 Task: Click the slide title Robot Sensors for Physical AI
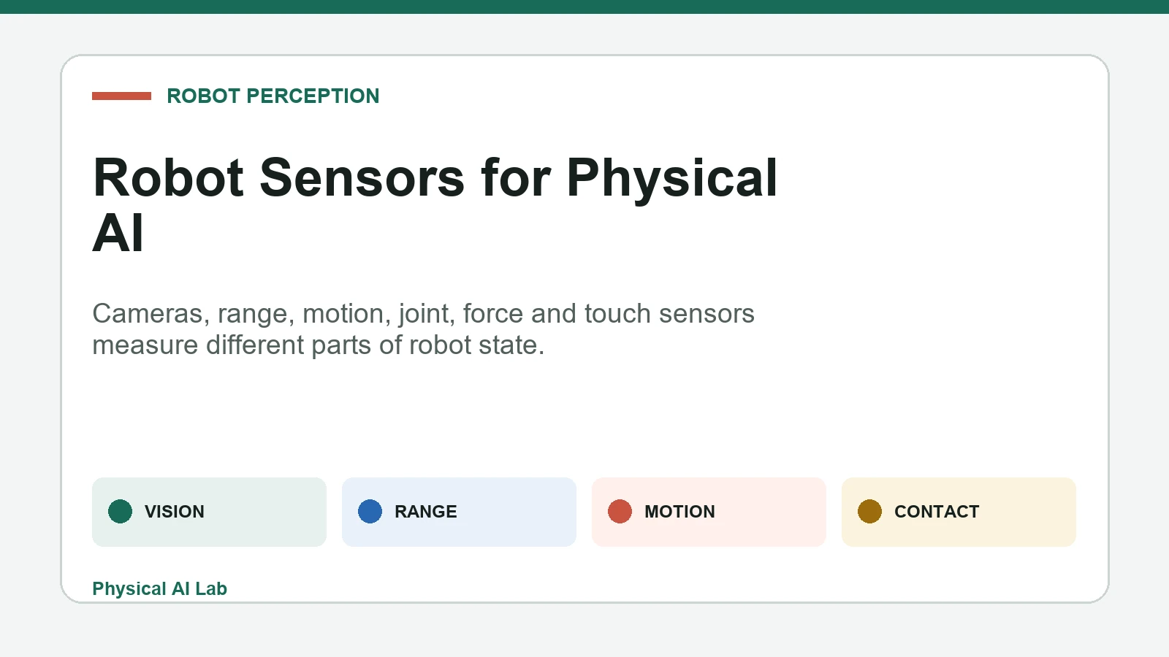pos(435,205)
